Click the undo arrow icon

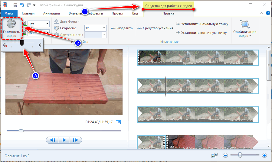[x=21, y=5]
